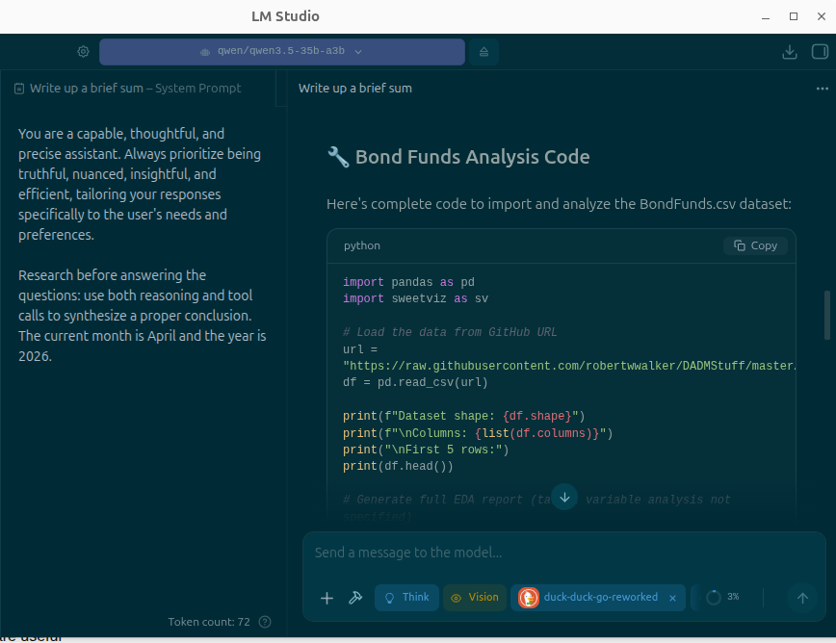This screenshot has width=836, height=643.
Task: Open model settings gear icon
Action: (x=83, y=52)
